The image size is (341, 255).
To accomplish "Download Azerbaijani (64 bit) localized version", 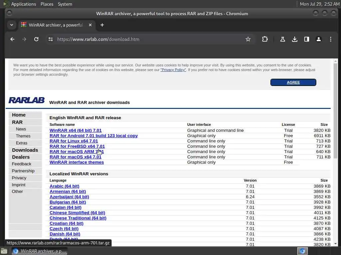I will 69,197.
